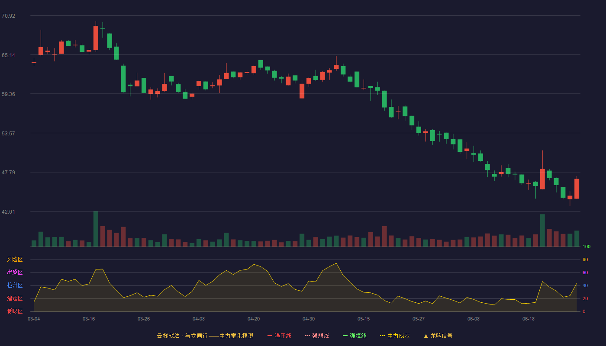Click the 03-16 date axis label
The height and width of the screenshot is (346, 606).
click(x=89, y=319)
